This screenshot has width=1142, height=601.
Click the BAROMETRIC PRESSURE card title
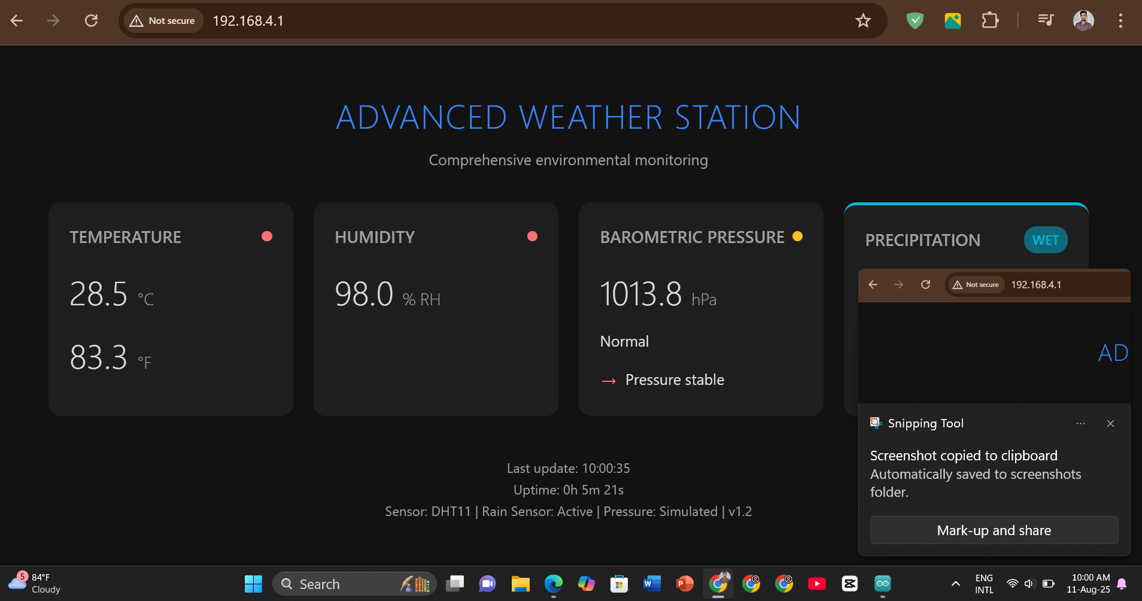[x=692, y=238]
